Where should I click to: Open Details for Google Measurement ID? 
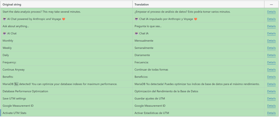click(271, 106)
